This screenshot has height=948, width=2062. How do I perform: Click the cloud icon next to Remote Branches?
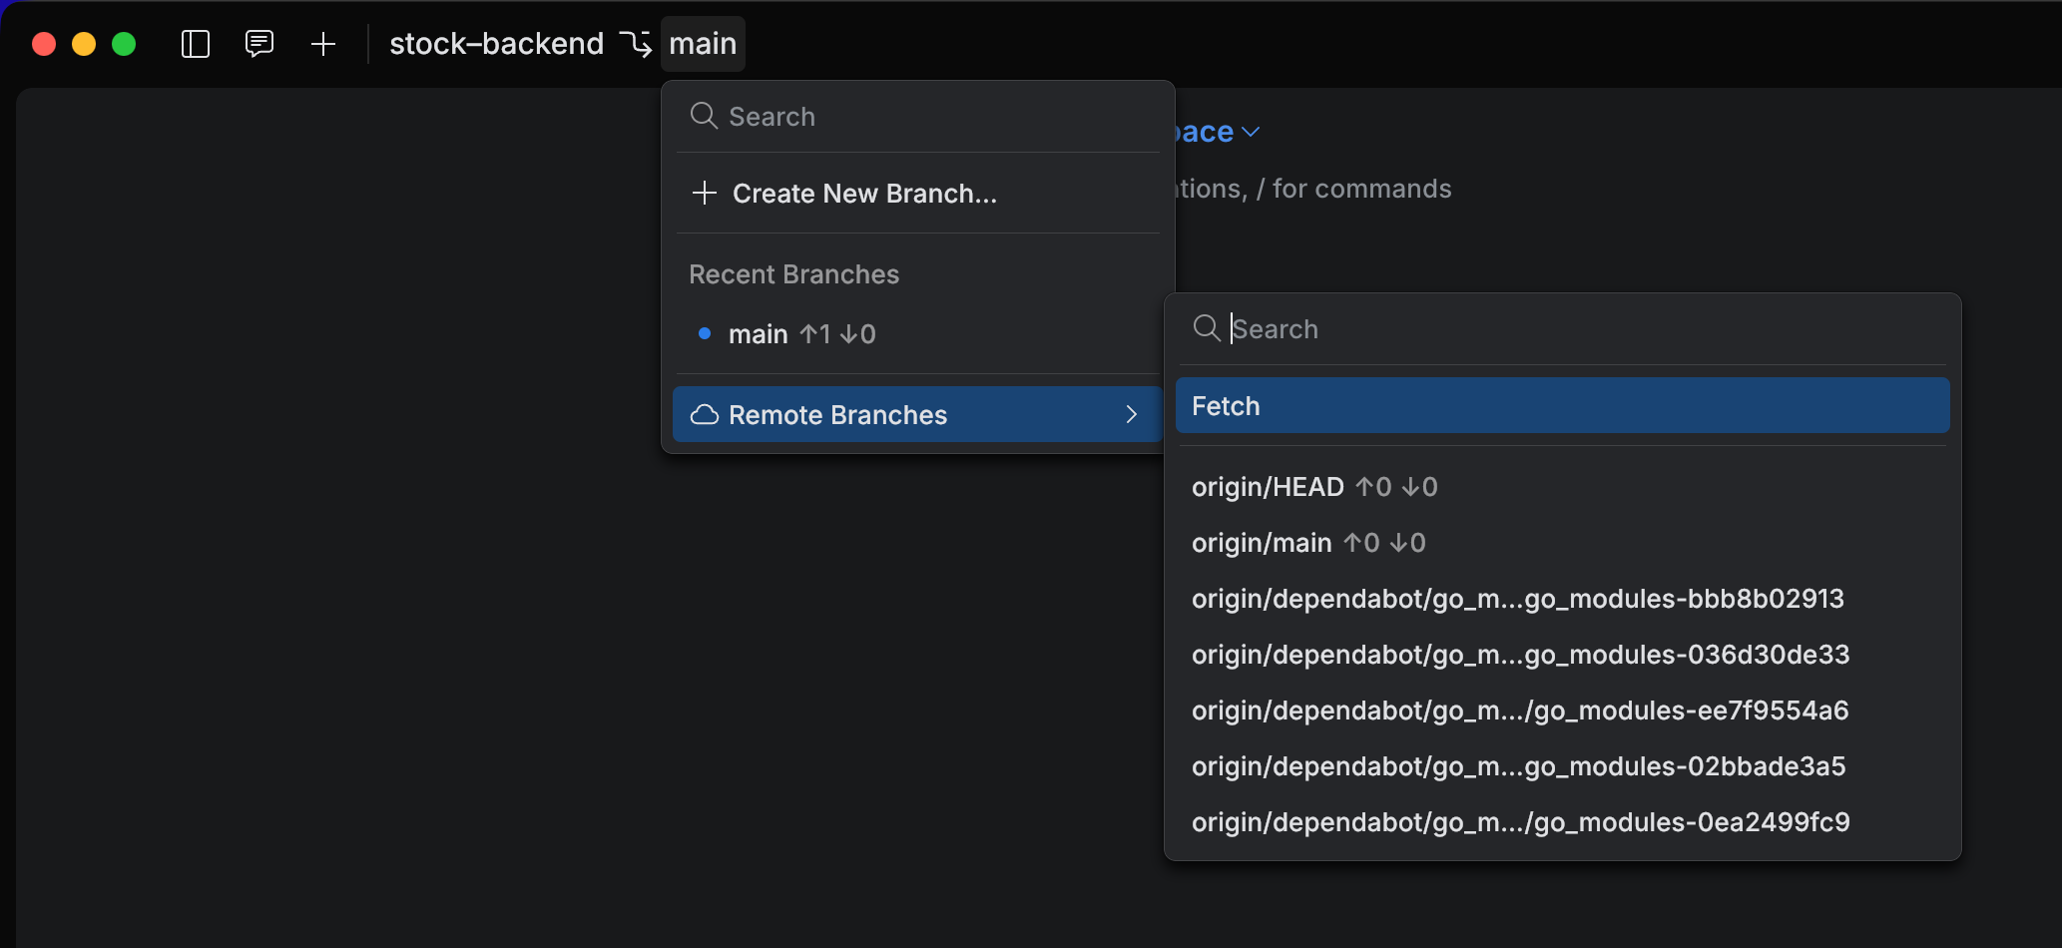tap(704, 414)
